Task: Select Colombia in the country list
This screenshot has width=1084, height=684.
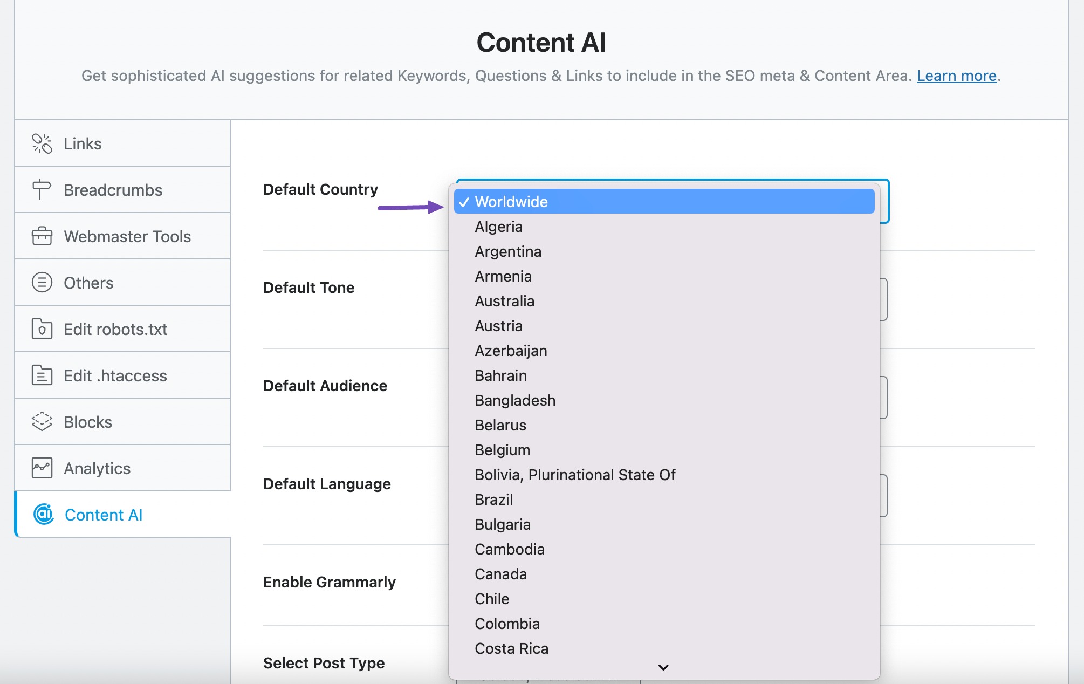Action: click(664, 624)
